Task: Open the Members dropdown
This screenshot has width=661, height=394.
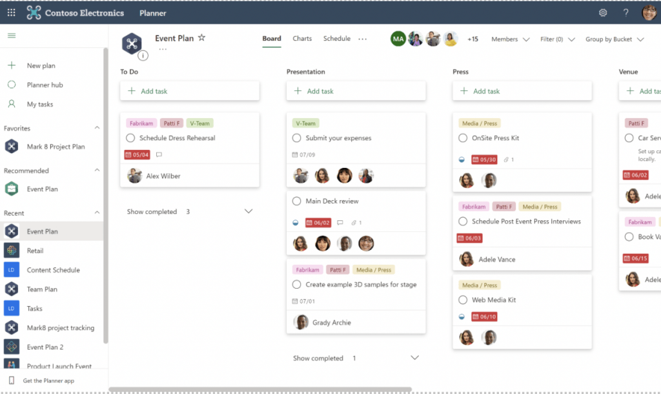Action: pos(510,39)
